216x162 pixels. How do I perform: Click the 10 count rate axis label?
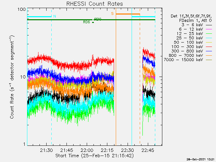point(23,77)
